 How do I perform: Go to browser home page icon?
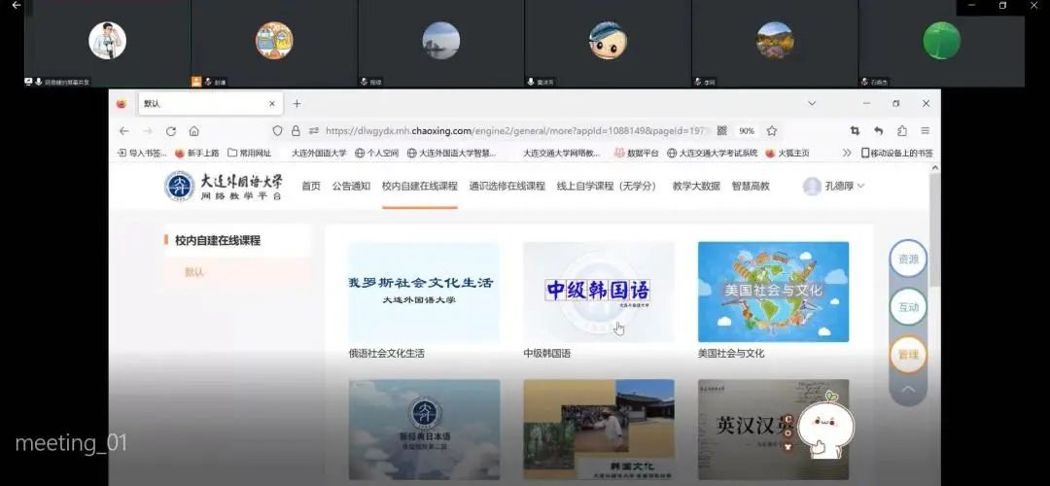click(x=194, y=131)
